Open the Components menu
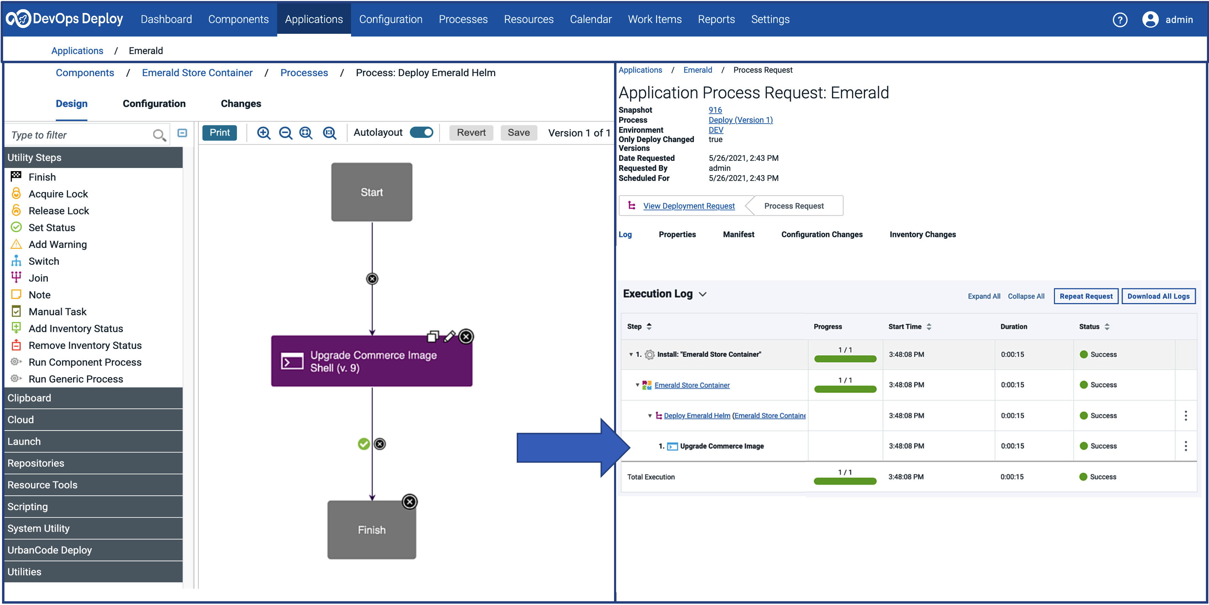Image resolution: width=1209 pixels, height=605 pixels. coord(238,19)
